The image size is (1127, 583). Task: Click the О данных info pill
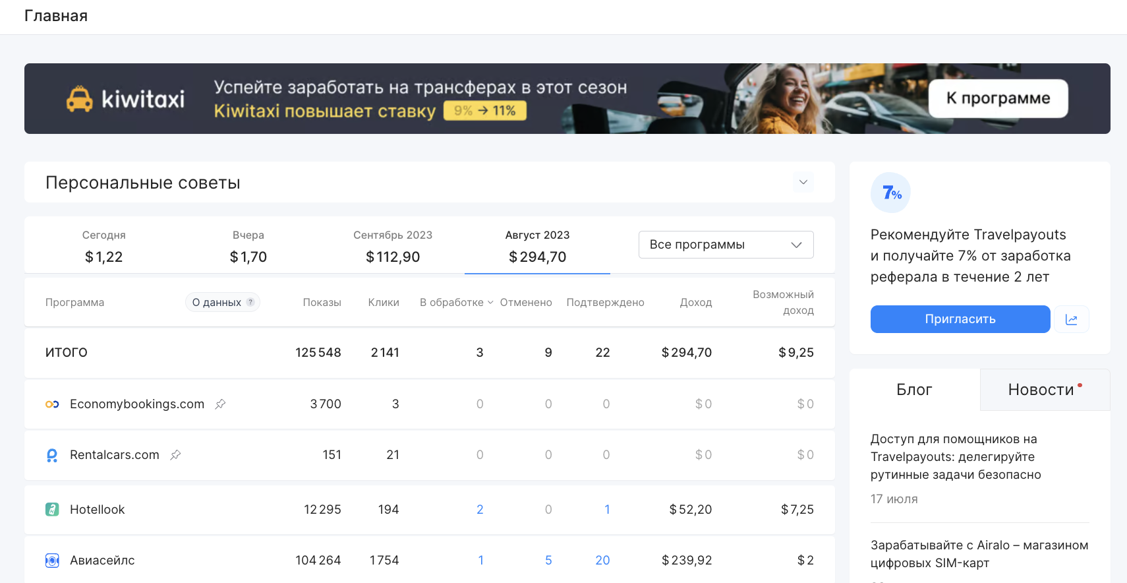click(x=222, y=302)
